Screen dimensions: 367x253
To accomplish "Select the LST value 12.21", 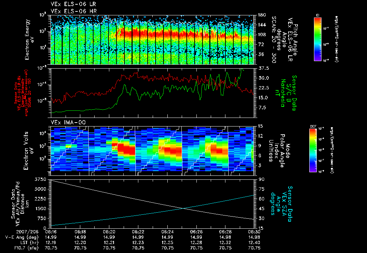I will click(109, 243).
